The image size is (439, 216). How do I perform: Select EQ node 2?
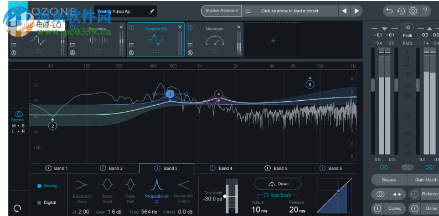point(53,126)
